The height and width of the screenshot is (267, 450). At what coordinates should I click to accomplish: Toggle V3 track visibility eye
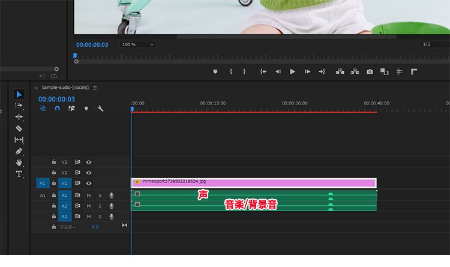point(89,162)
